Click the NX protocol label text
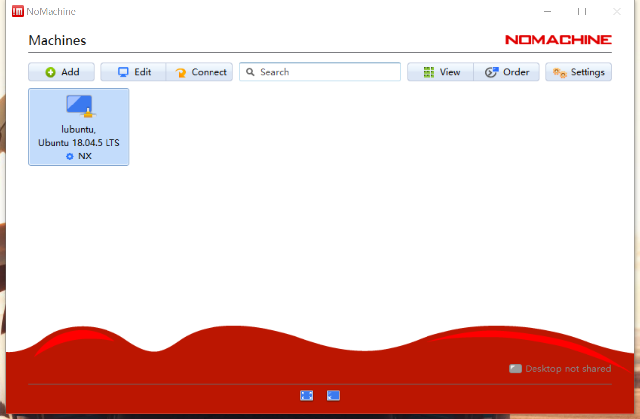 85,156
